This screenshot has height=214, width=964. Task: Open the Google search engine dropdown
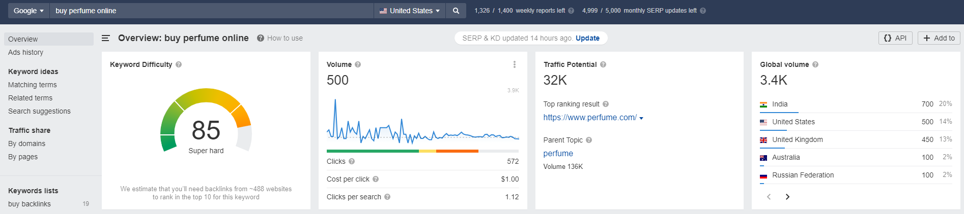coord(29,11)
